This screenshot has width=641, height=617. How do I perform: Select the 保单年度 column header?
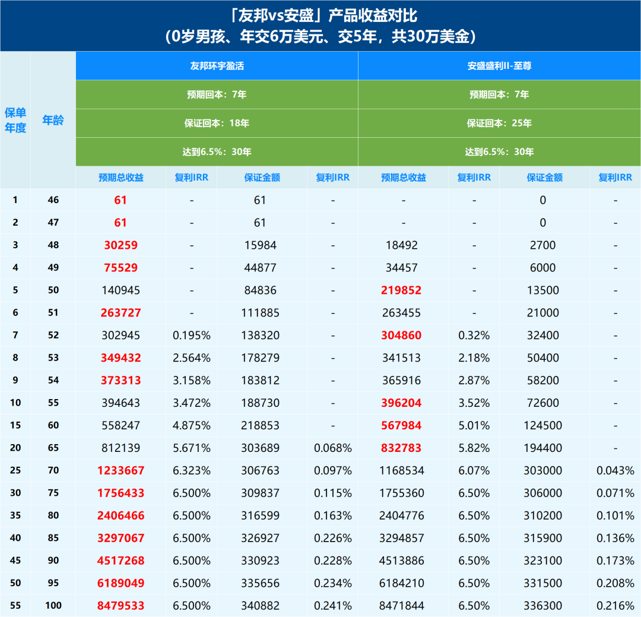[15, 121]
